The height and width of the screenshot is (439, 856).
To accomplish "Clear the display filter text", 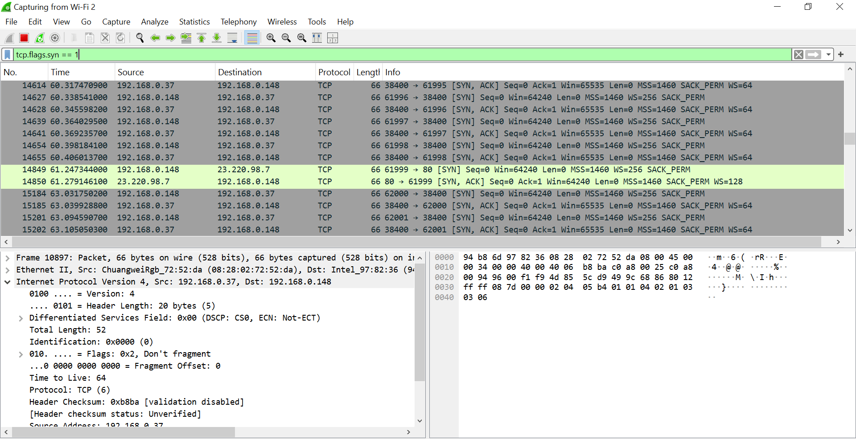I will [798, 55].
